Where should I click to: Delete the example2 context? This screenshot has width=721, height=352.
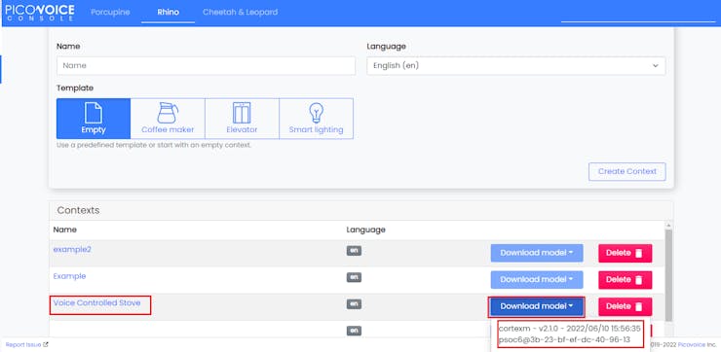click(625, 253)
